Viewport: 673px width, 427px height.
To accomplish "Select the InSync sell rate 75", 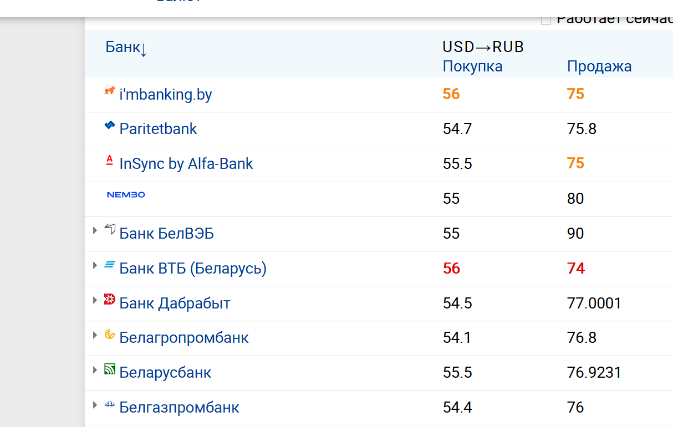I will click(x=575, y=163).
